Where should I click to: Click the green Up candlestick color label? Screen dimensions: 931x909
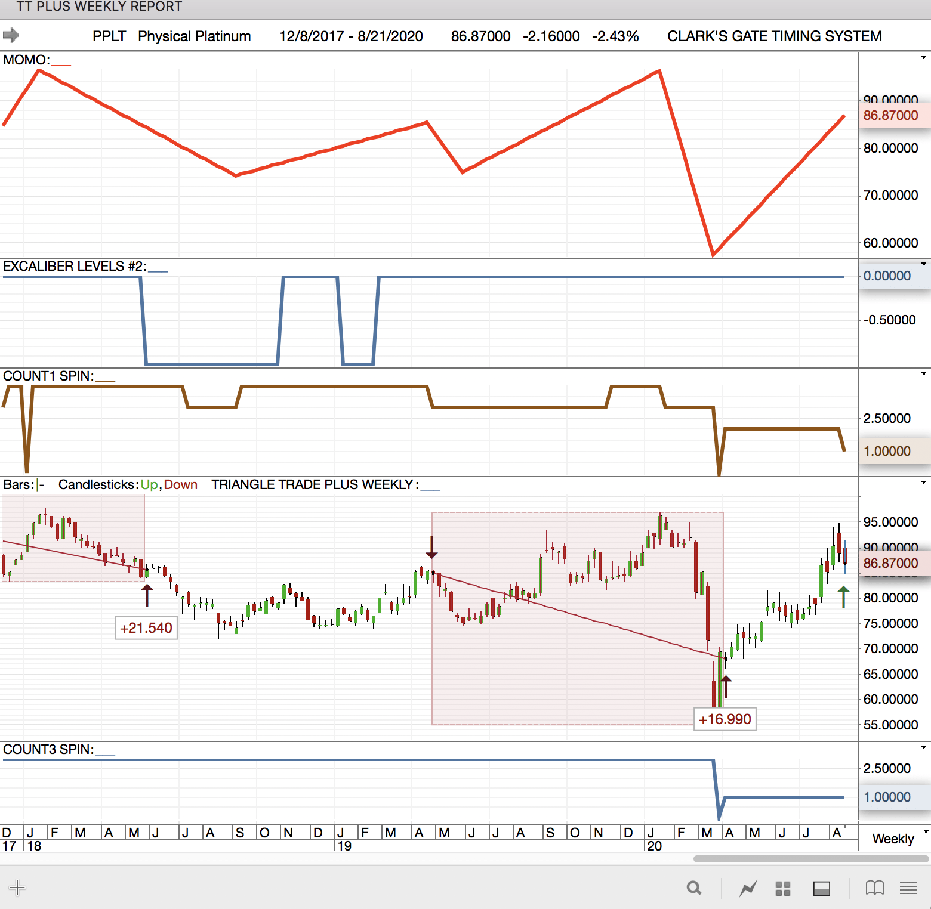pos(149,484)
